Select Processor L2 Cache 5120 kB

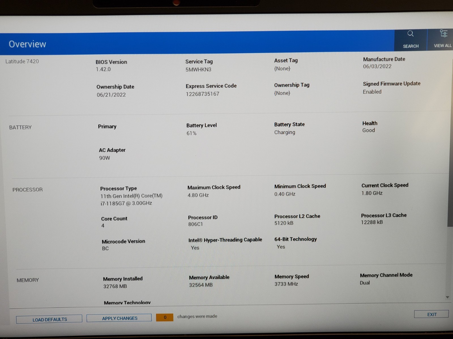click(284, 223)
